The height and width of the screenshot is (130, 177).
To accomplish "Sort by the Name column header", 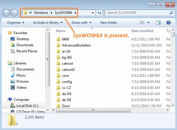I will tap(61, 31).
